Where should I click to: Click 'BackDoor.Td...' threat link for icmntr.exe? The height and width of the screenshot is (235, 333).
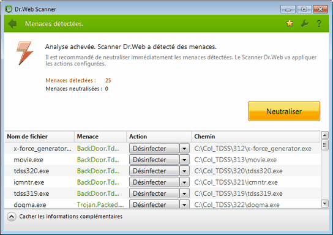[98, 182]
